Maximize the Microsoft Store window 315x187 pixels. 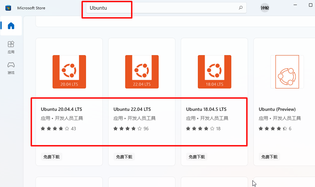click(x=310, y=5)
